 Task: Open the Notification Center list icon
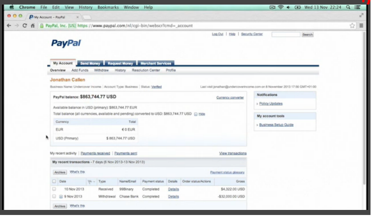[x=357, y=7]
